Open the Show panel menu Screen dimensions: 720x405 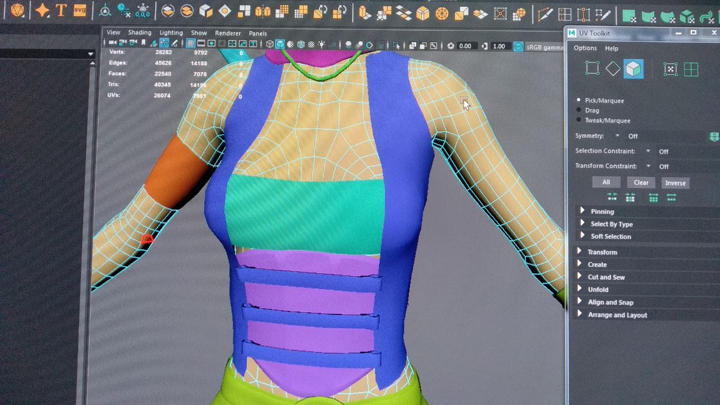[199, 33]
